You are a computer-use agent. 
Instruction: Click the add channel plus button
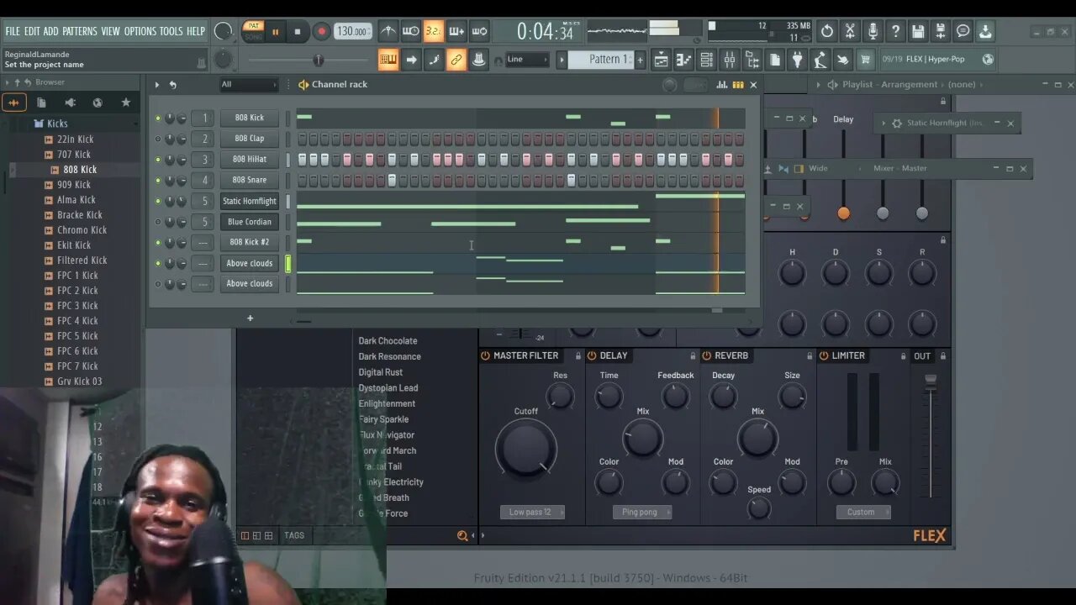click(x=250, y=318)
